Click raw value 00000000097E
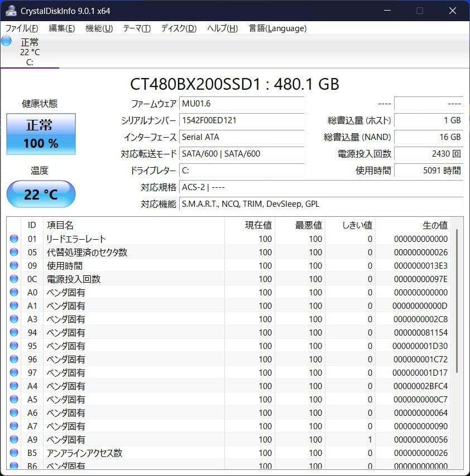 pos(421,279)
